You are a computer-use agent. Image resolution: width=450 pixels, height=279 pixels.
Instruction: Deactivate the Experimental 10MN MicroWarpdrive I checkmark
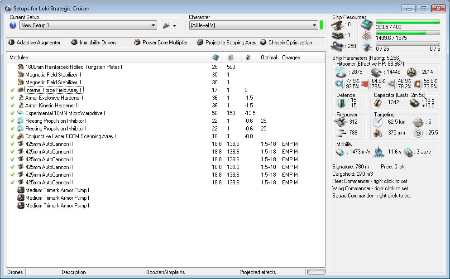[12, 113]
